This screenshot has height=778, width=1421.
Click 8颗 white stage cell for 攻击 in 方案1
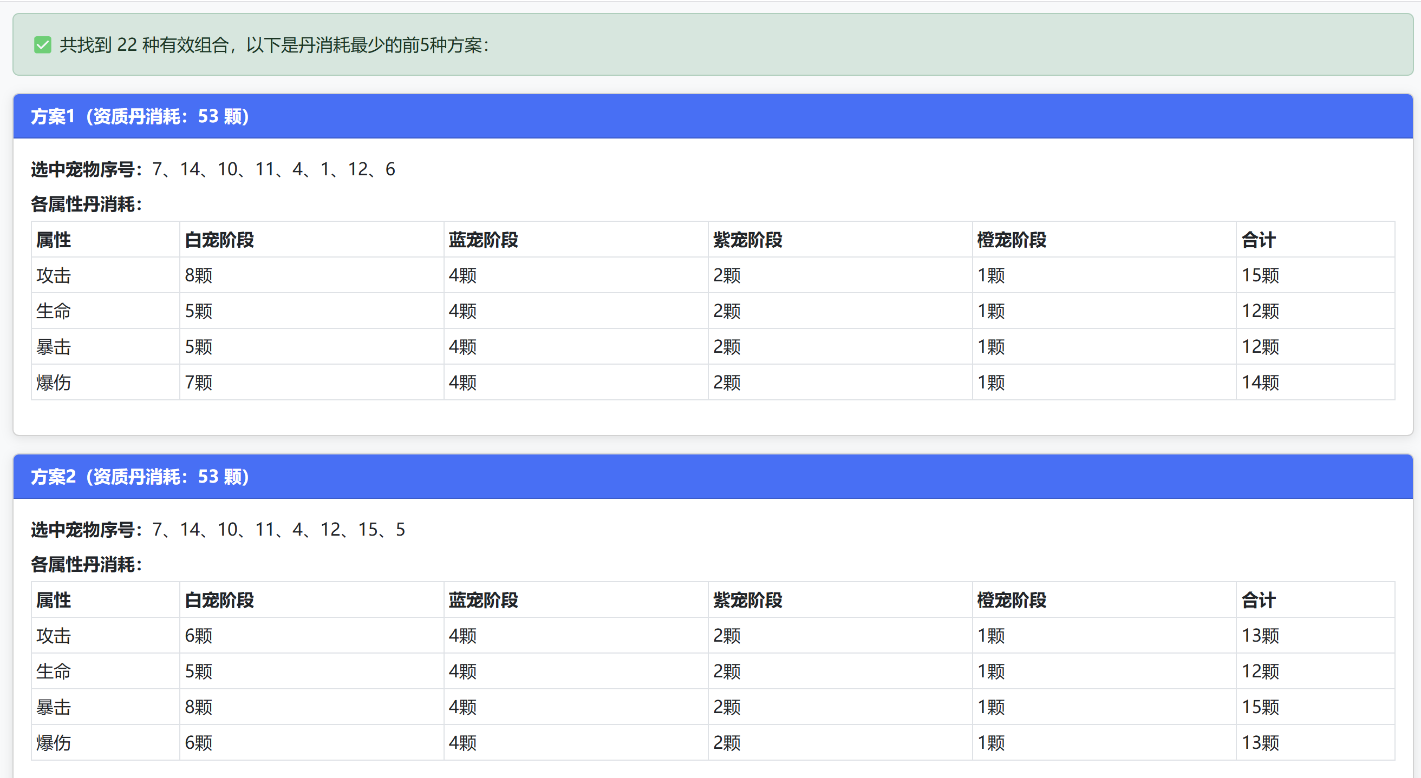199,275
